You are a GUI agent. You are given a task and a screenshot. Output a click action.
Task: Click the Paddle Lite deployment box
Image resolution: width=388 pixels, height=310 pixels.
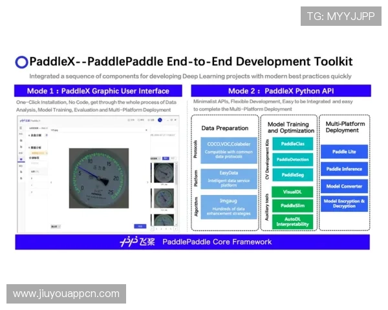344,152
